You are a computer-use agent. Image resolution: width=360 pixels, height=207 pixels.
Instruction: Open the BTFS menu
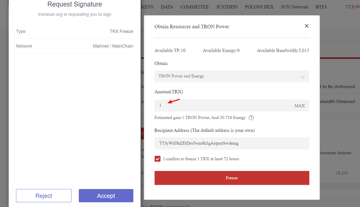point(321,7)
